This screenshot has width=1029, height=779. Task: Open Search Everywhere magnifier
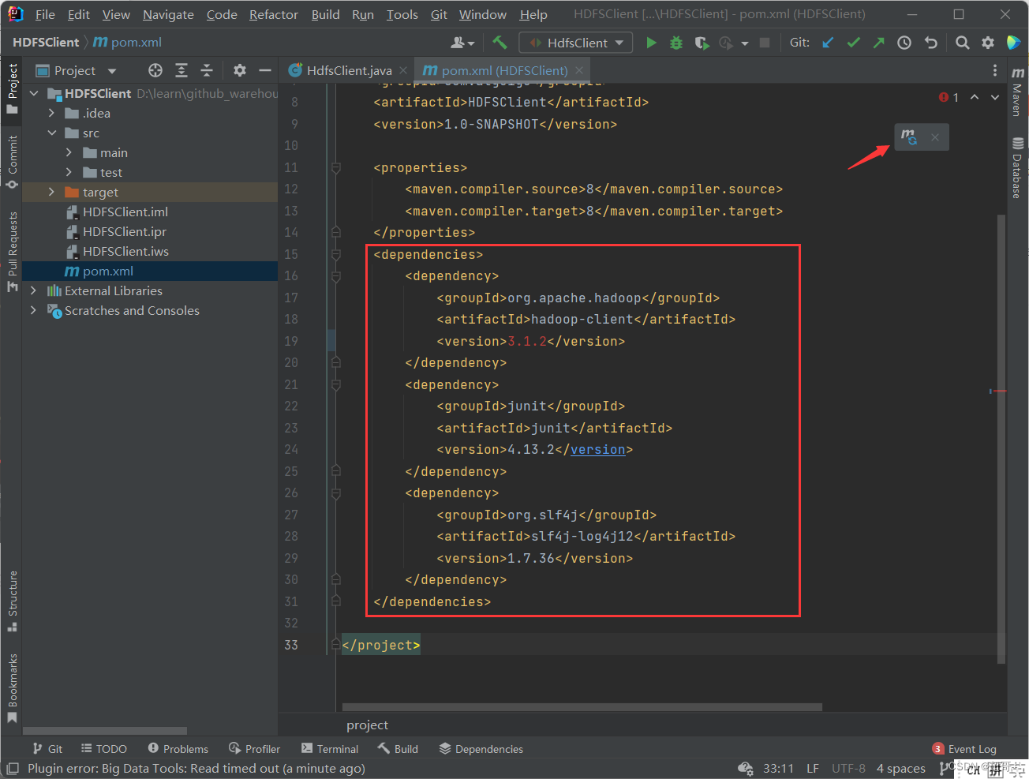pyautogui.click(x=962, y=43)
